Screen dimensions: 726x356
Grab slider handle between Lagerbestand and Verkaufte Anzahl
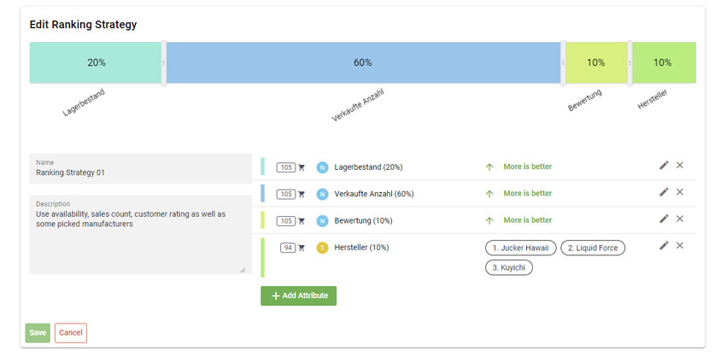pos(163,62)
